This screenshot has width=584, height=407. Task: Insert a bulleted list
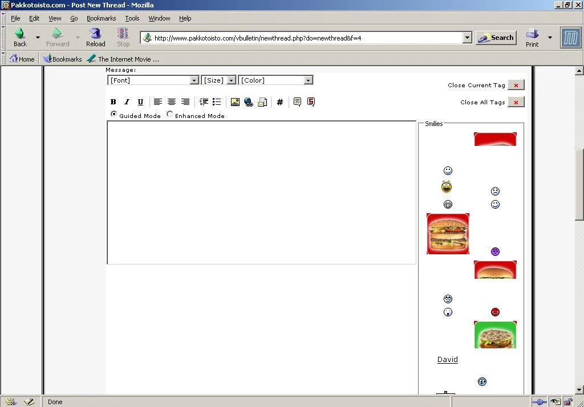(217, 102)
